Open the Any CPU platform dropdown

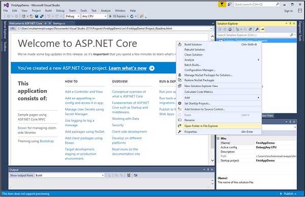[x=94, y=16]
